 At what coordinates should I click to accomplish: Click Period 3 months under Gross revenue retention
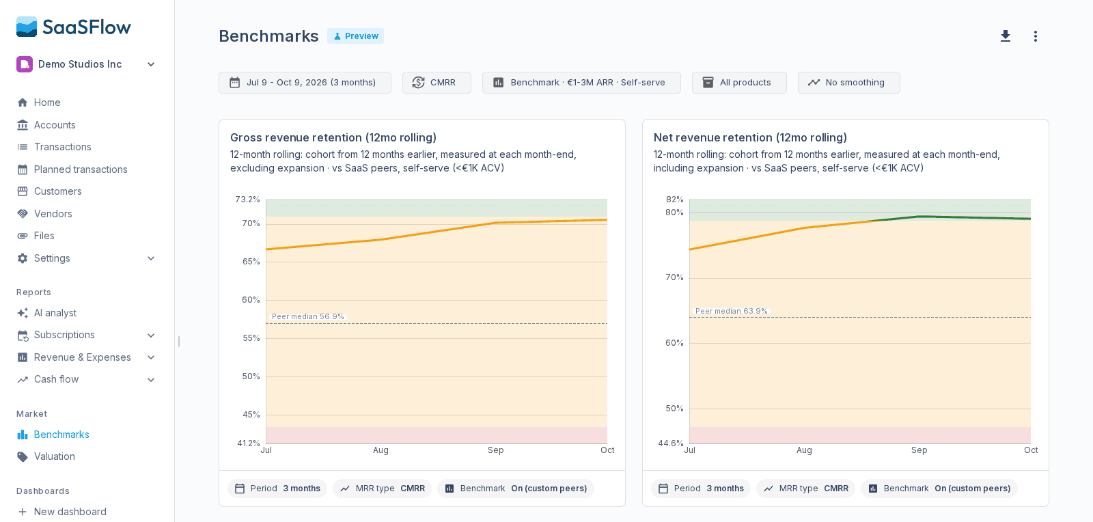[x=277, y=489]
